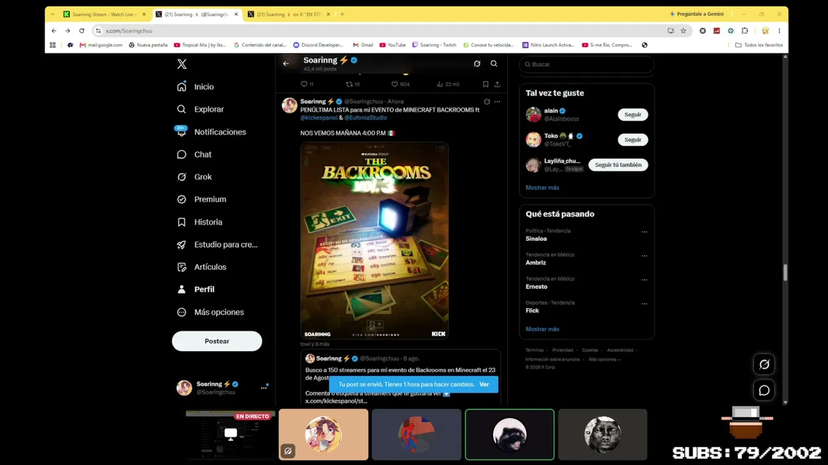This screenshot has height=465, width=828.
Task: Open Chrome three-dot menu
Action: (779, 30)
